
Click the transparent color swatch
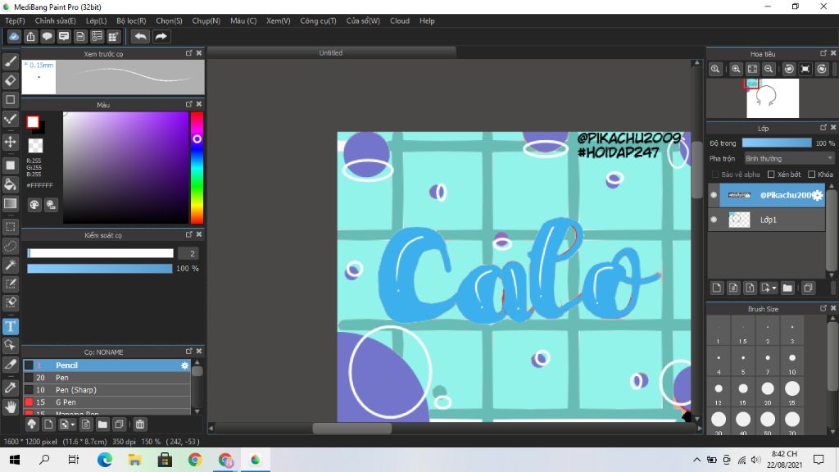[x=35, y=145]
